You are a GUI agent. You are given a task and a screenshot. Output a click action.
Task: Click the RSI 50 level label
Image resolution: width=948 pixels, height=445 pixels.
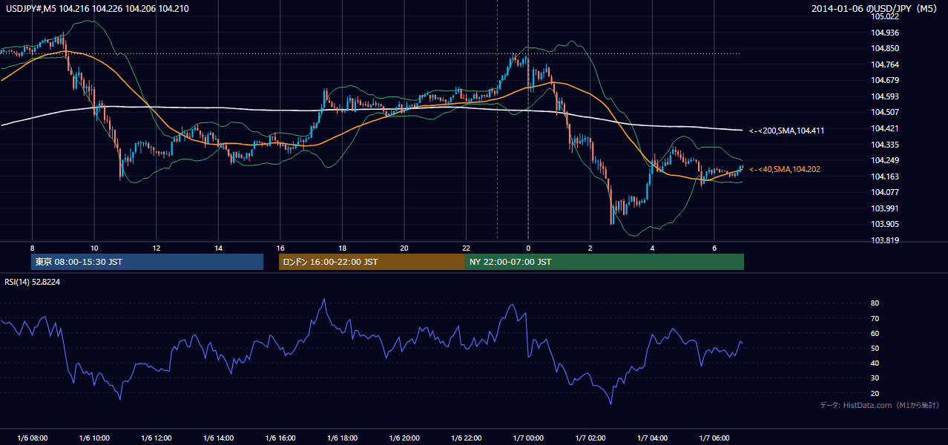coord(875,348)
